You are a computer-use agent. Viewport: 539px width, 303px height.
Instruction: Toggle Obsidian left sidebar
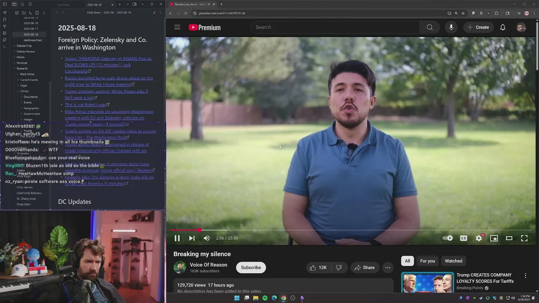[x=5, y=4]
